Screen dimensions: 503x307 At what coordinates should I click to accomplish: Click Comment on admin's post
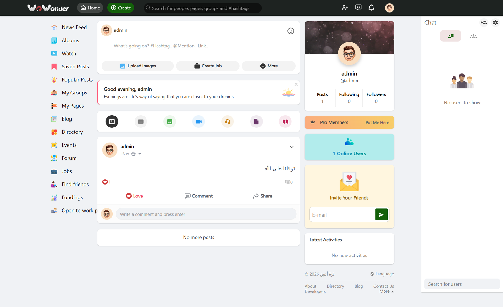coord(199,196)
